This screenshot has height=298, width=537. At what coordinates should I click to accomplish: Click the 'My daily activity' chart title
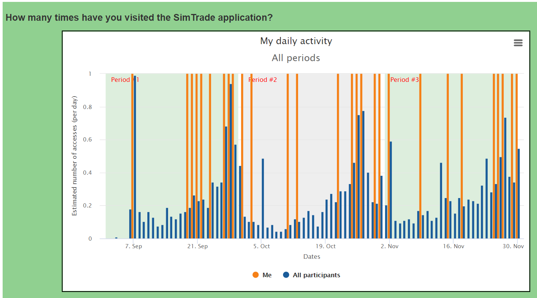296,41
